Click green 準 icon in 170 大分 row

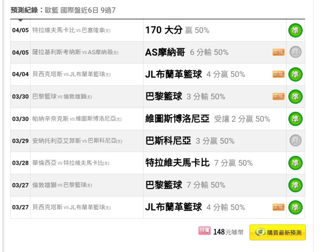click(295, 31)
